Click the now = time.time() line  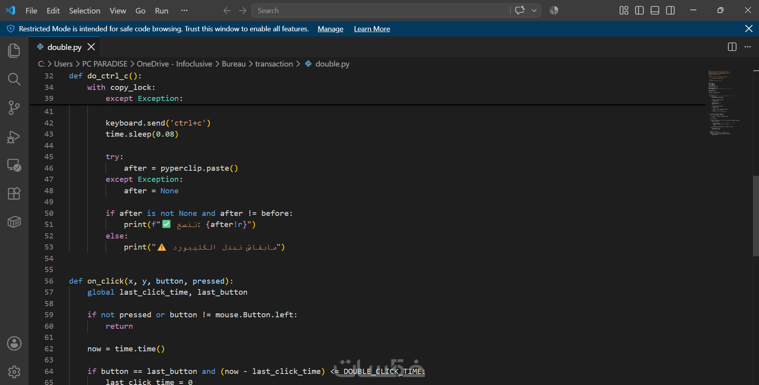coord(126,349)
